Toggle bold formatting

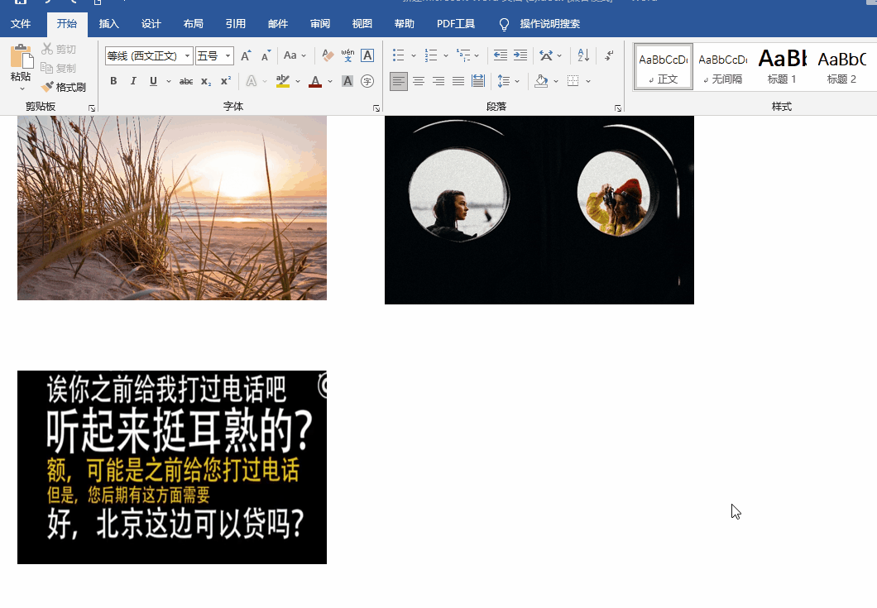pyautogui.click(x=113, y=81)
